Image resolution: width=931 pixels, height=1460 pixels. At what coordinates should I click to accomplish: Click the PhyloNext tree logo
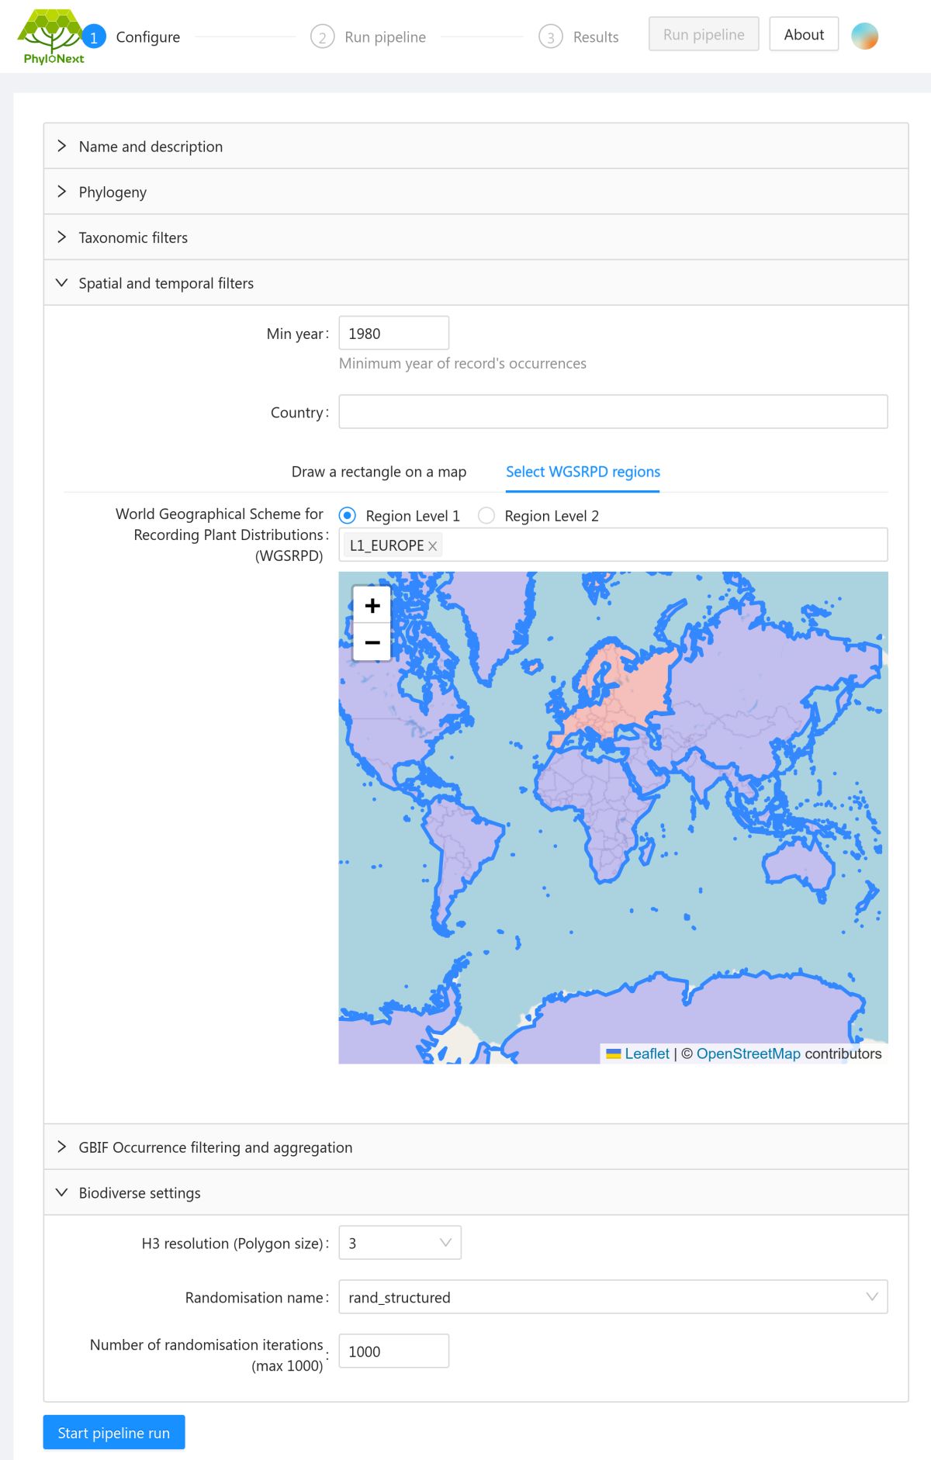coord(52,36)
